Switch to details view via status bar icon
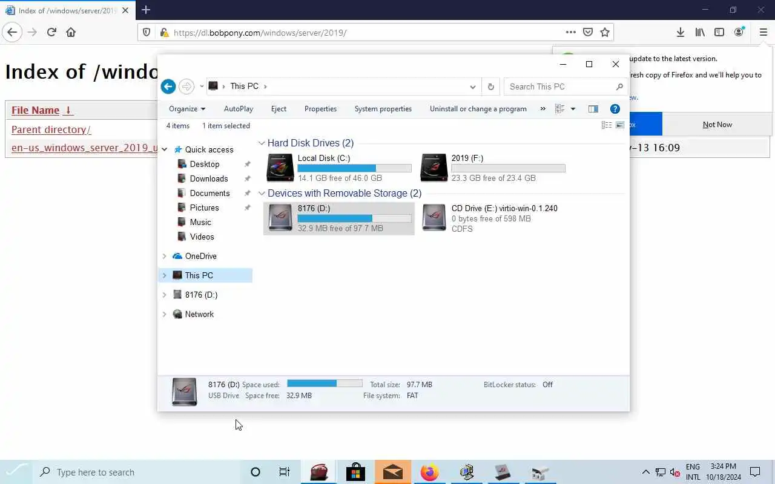Viewport: 775px width, 484px height. click(606, 125)
